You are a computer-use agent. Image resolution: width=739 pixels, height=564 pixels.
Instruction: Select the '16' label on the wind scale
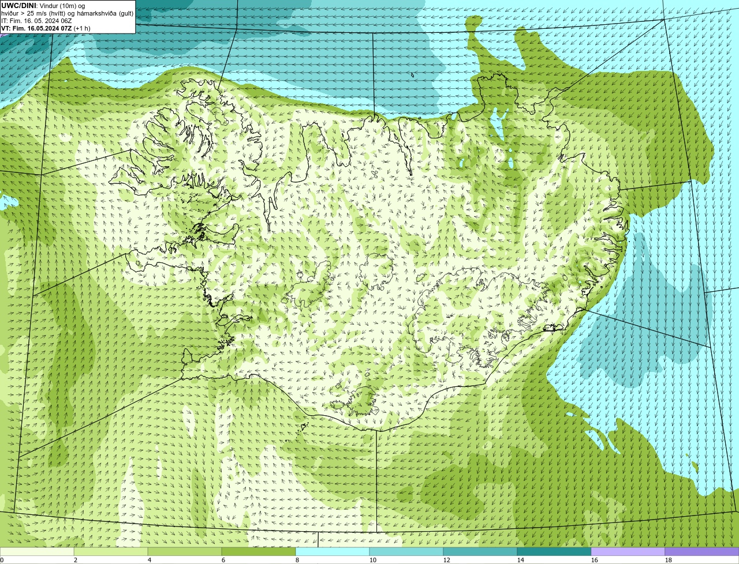click(595, 560)
